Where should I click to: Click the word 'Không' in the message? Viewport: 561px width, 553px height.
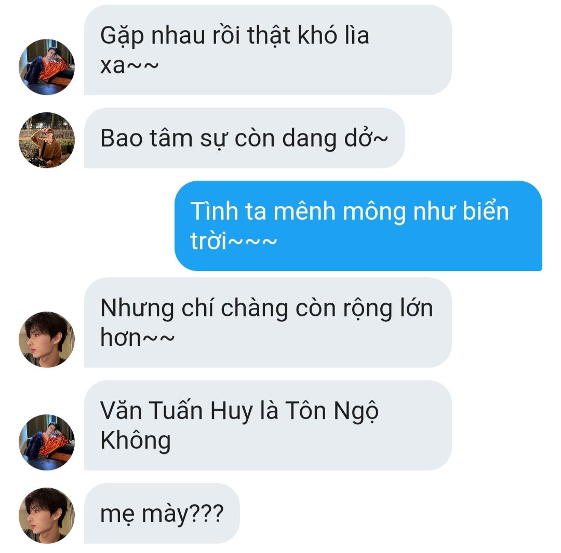[135, 440]
